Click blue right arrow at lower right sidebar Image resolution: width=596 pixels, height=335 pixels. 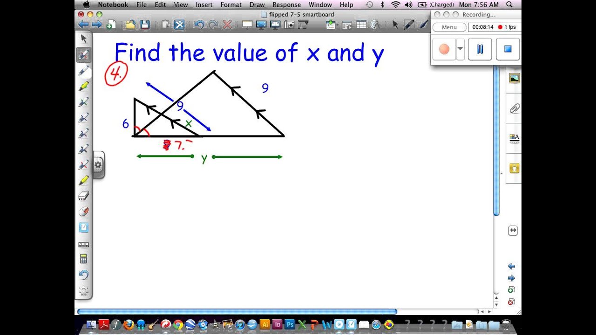(x=511, y=278)
